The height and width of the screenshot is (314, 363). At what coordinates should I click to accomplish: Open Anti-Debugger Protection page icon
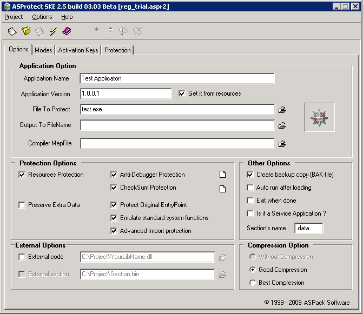point(222,175)
